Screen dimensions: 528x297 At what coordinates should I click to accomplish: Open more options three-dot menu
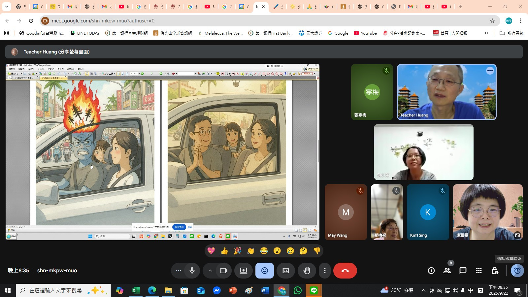click(325, 271)
